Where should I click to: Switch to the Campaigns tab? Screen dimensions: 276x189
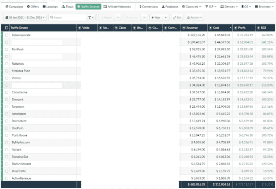14,6
